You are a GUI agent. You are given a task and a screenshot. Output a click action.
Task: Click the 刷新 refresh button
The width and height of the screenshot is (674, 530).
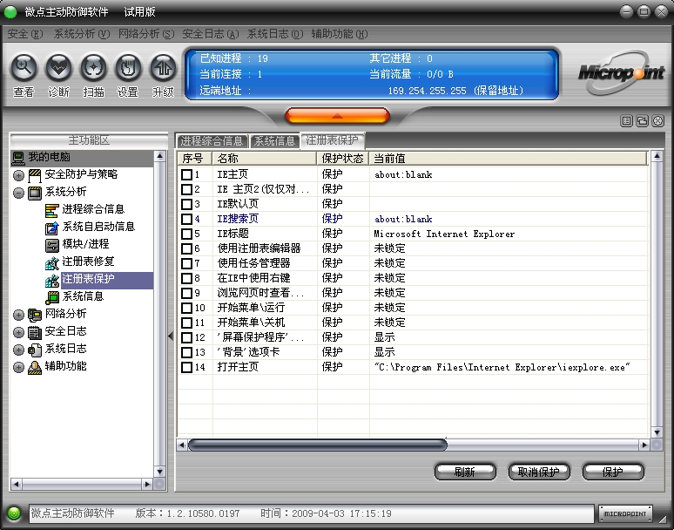(465, 472)
